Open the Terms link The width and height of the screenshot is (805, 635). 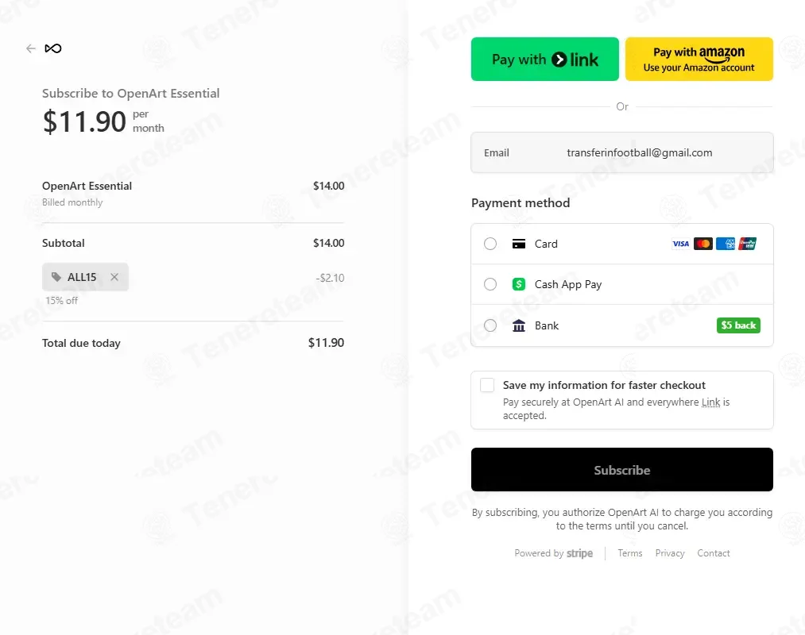pos(629,553)
